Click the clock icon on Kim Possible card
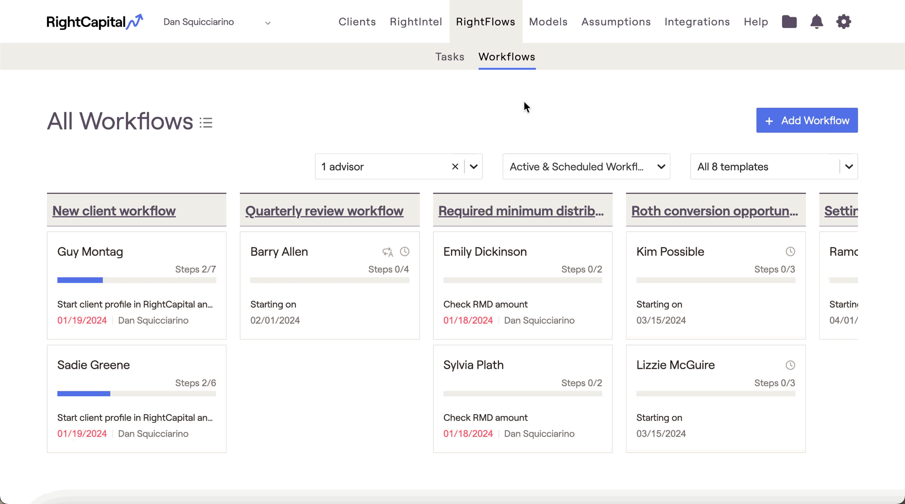The image size is (905, 504). [790, 252]
